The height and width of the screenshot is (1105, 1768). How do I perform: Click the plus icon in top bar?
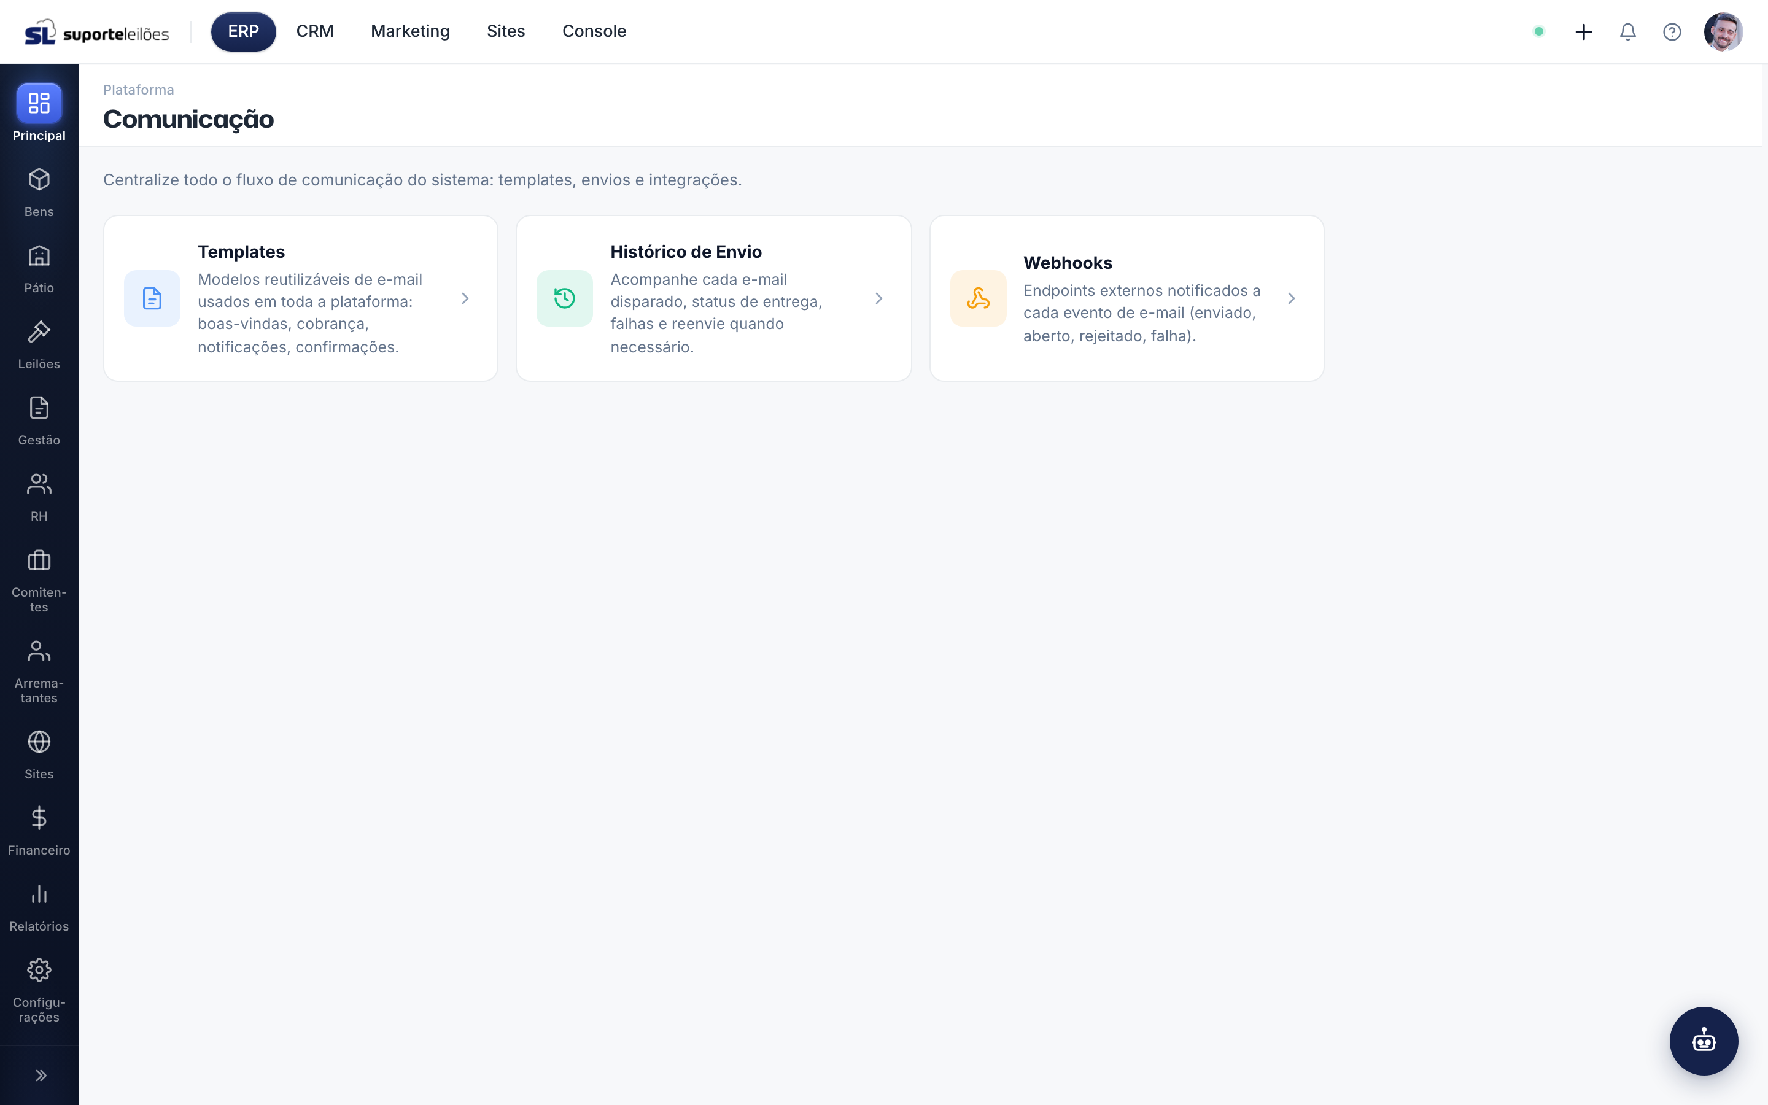(x=1583, y=31)
